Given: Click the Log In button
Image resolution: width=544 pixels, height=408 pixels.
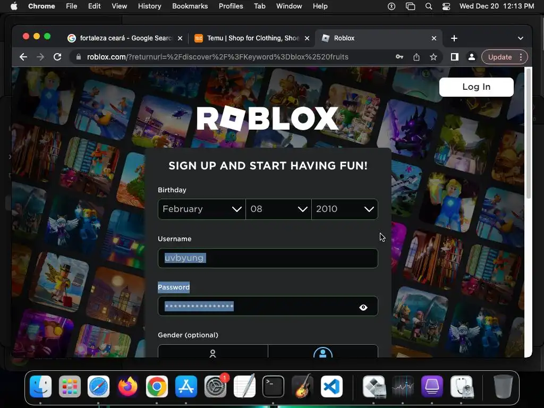Looking at the screenshot, I should tap(477, 87).
